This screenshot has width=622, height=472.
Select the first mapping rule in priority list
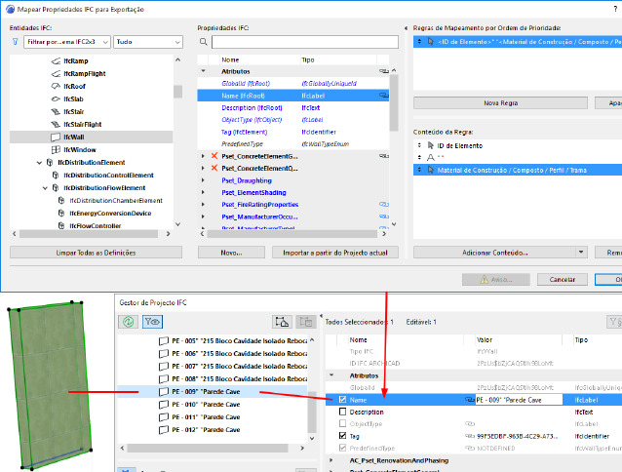click(x=518, y=42)
